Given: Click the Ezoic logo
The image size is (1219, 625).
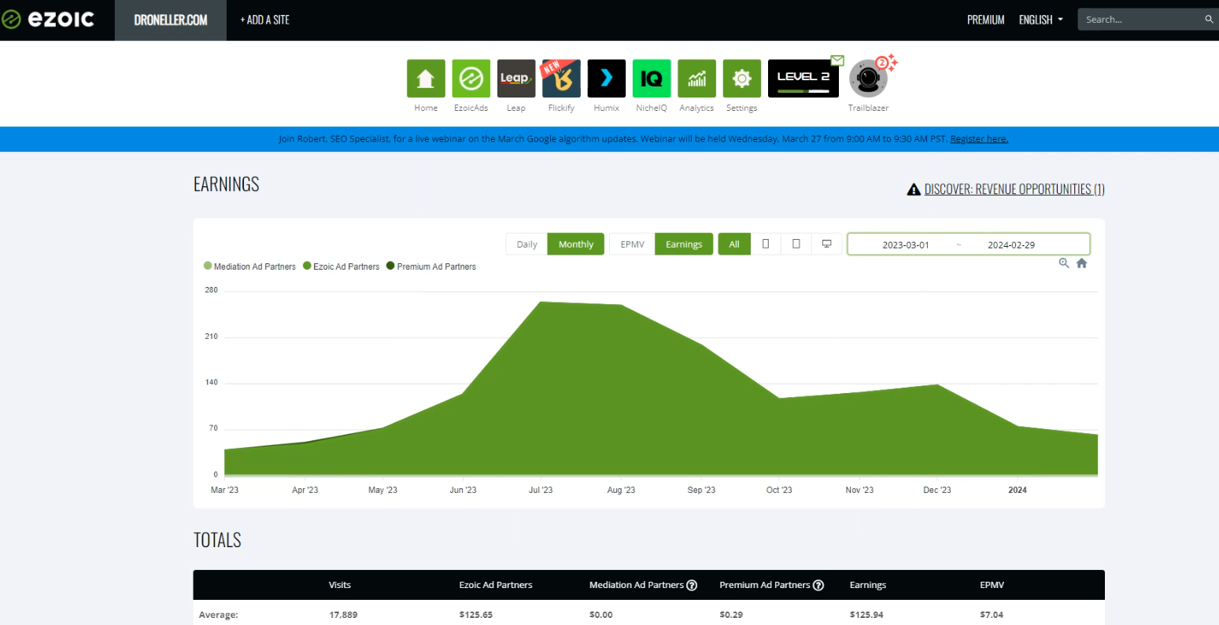Looking at the screenshot, I should click(48, 19).
